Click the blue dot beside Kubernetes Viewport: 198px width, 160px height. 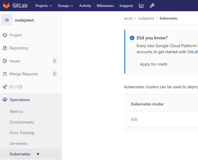pyautogui.click(x=38, y=154)
